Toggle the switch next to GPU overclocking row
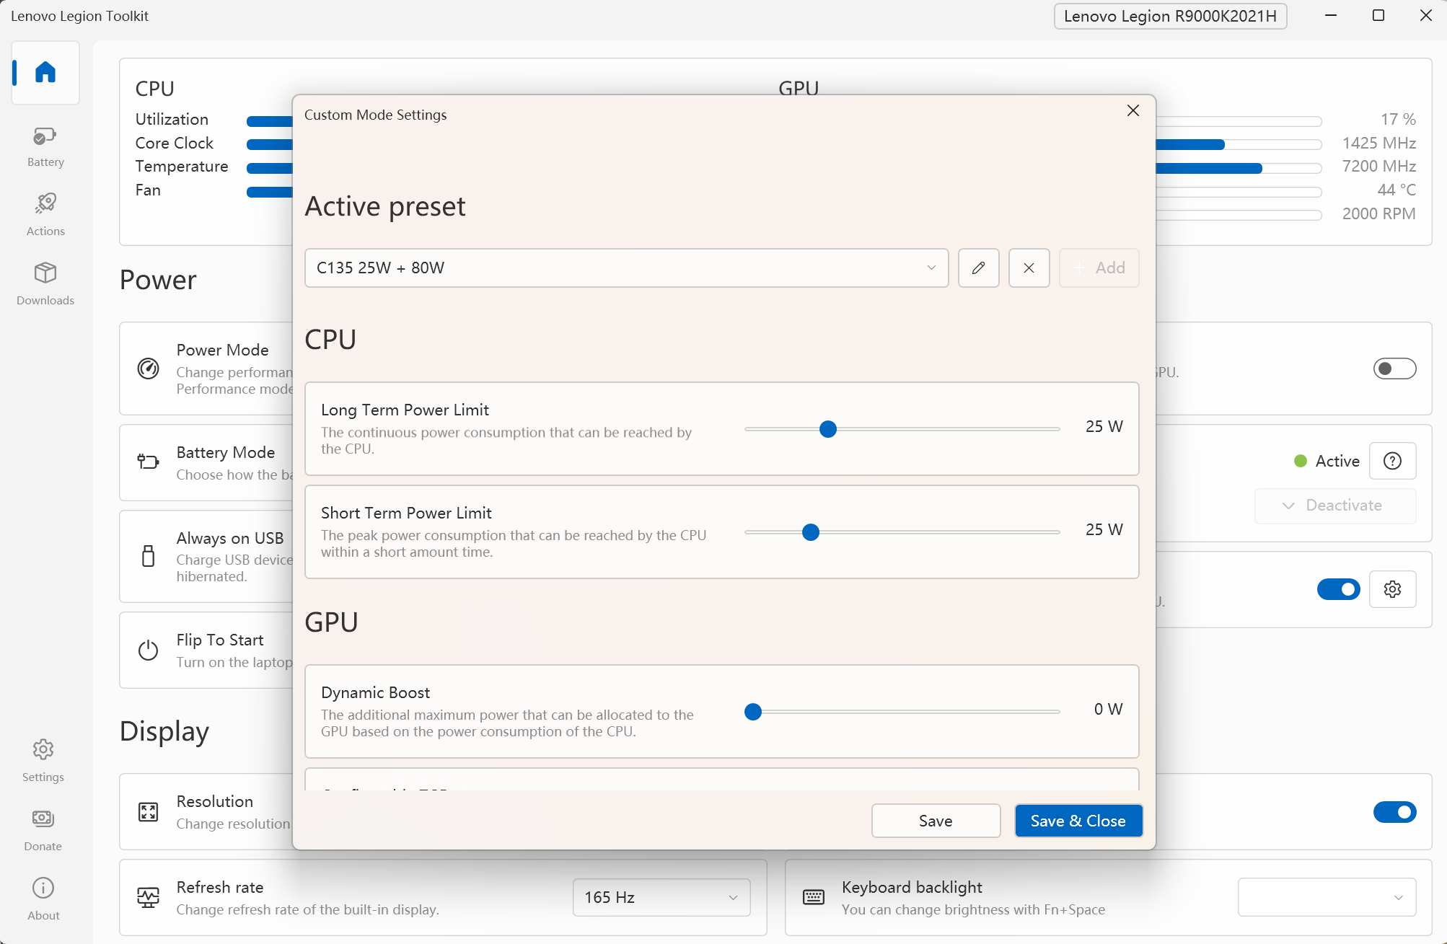Screen dimensions: 1447x944 point(1394,369)
